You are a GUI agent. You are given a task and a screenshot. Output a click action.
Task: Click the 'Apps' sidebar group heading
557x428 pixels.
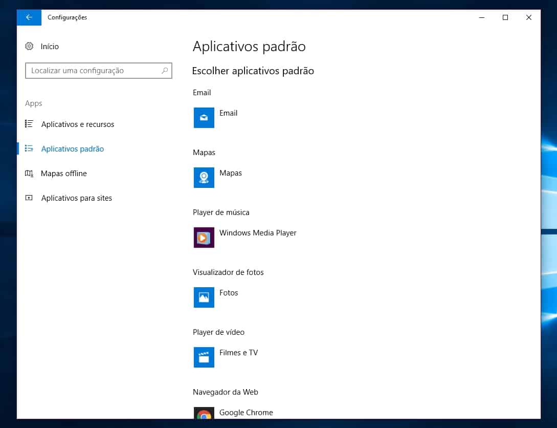click(34, 103)
